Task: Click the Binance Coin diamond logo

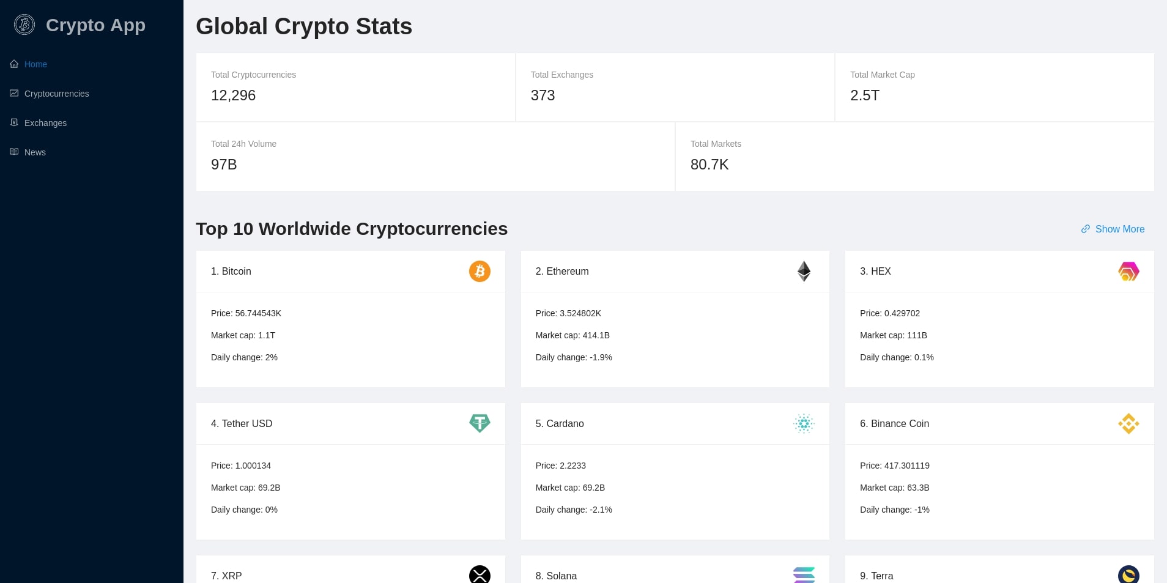Action: (x=1128, y=423)
